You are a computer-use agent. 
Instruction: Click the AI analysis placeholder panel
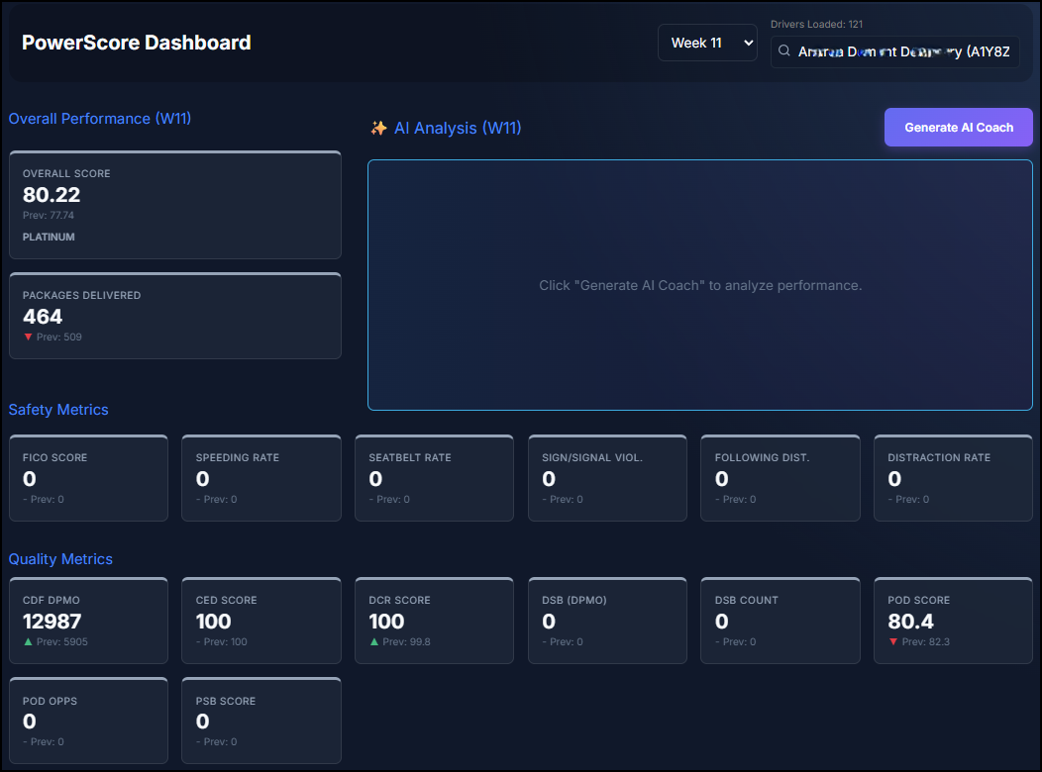pos(699,285)
